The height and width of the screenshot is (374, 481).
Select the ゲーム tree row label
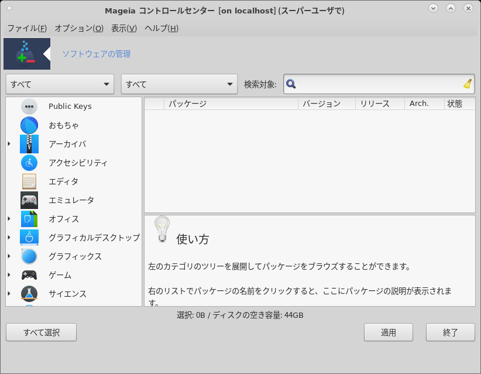[60, 275]
